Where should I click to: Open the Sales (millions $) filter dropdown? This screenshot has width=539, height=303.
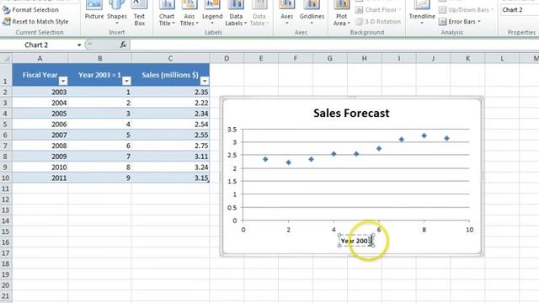(x=205, y=81)
